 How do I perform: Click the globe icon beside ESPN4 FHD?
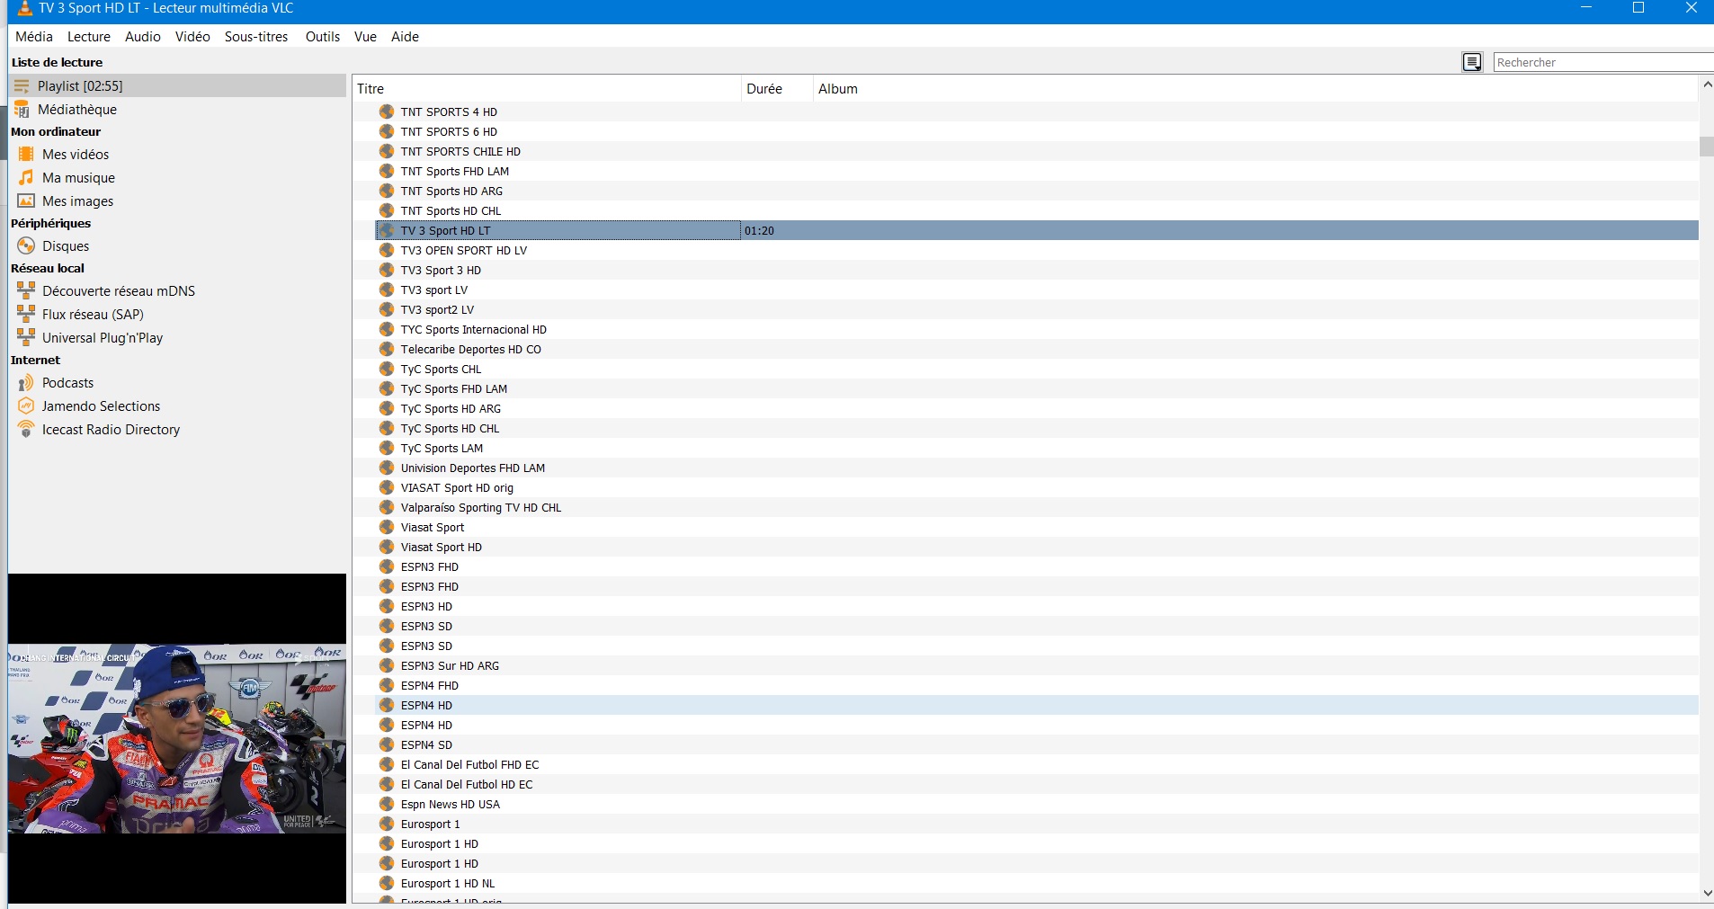click(x=387, y=685)
